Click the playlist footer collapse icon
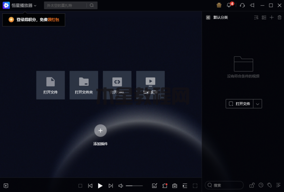 (278, 185)
